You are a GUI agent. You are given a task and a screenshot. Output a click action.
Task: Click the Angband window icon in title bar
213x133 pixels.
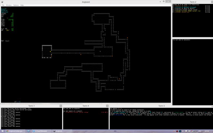click(2, 2)
